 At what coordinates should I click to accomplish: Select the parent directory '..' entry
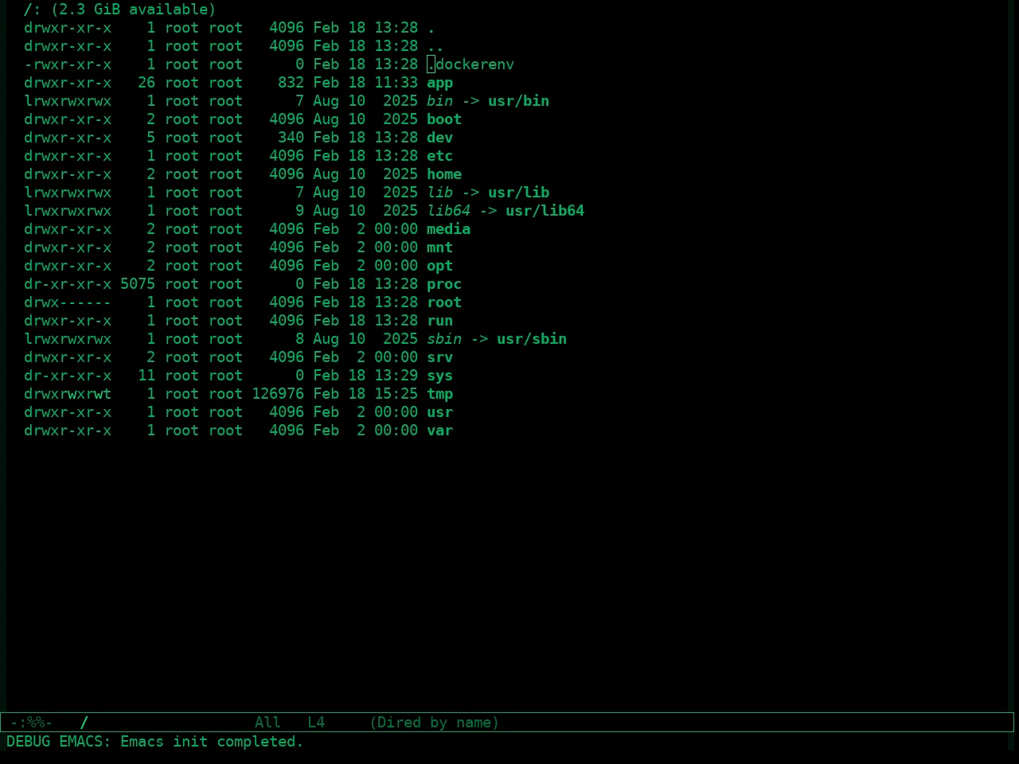[x=435, y=46]
